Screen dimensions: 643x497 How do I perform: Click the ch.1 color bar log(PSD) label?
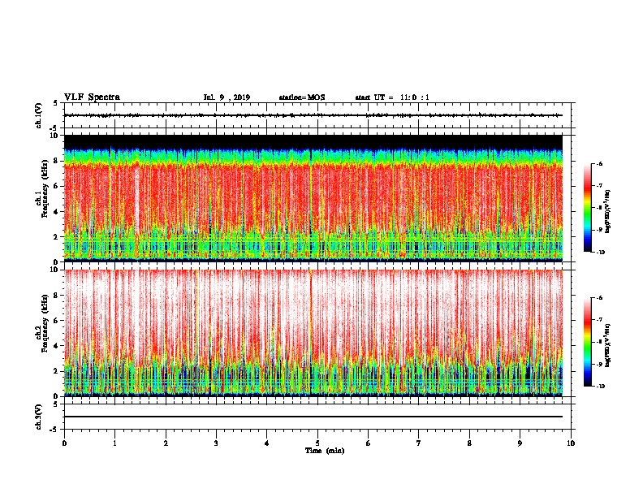pyautogui.click(x=607, y=212)
